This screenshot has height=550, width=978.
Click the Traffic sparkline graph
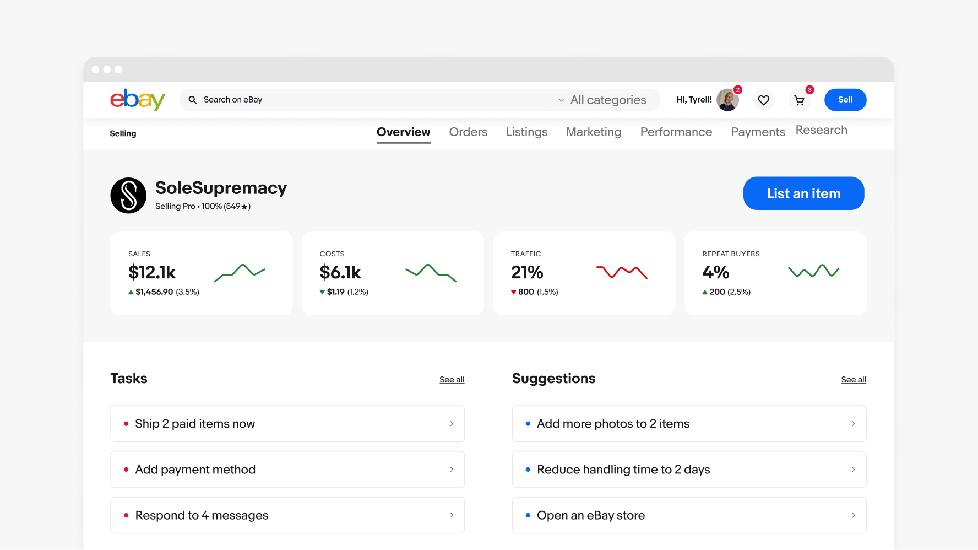pos(622,272)
